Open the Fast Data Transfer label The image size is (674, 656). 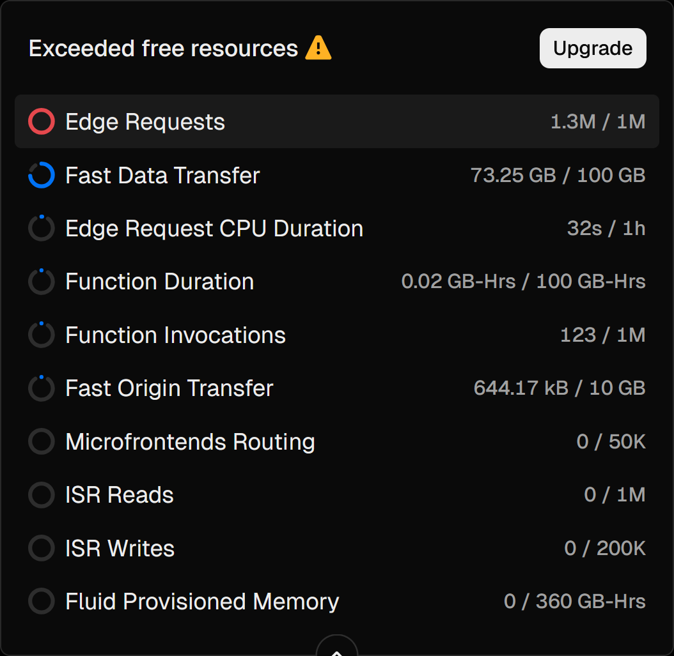point(162,175)
